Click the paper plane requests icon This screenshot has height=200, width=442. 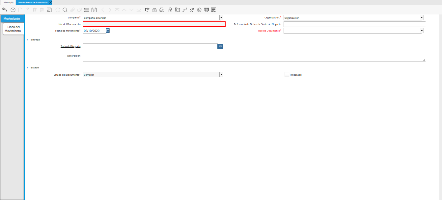(x=192, y=10)
